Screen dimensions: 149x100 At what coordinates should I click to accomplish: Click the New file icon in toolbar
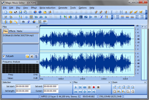point(6,12)
